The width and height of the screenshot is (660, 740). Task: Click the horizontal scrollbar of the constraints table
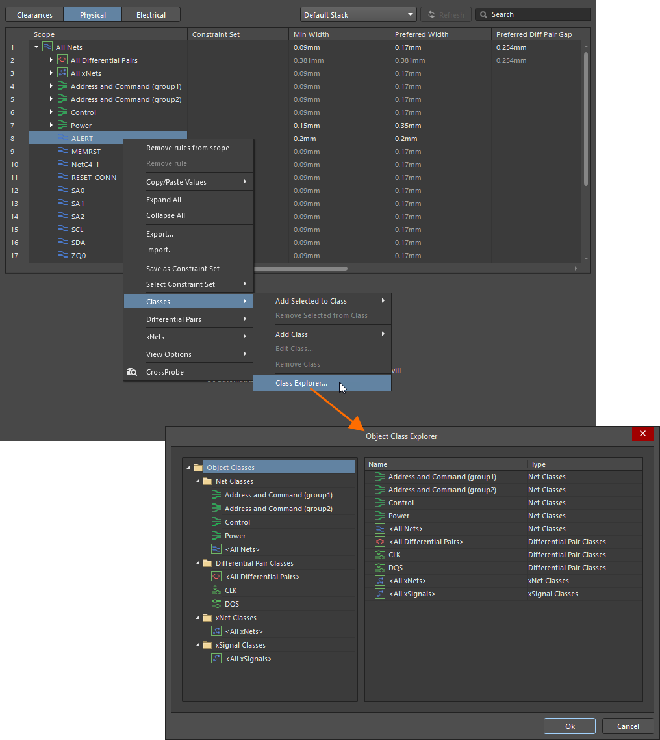(x=301, y=269)
